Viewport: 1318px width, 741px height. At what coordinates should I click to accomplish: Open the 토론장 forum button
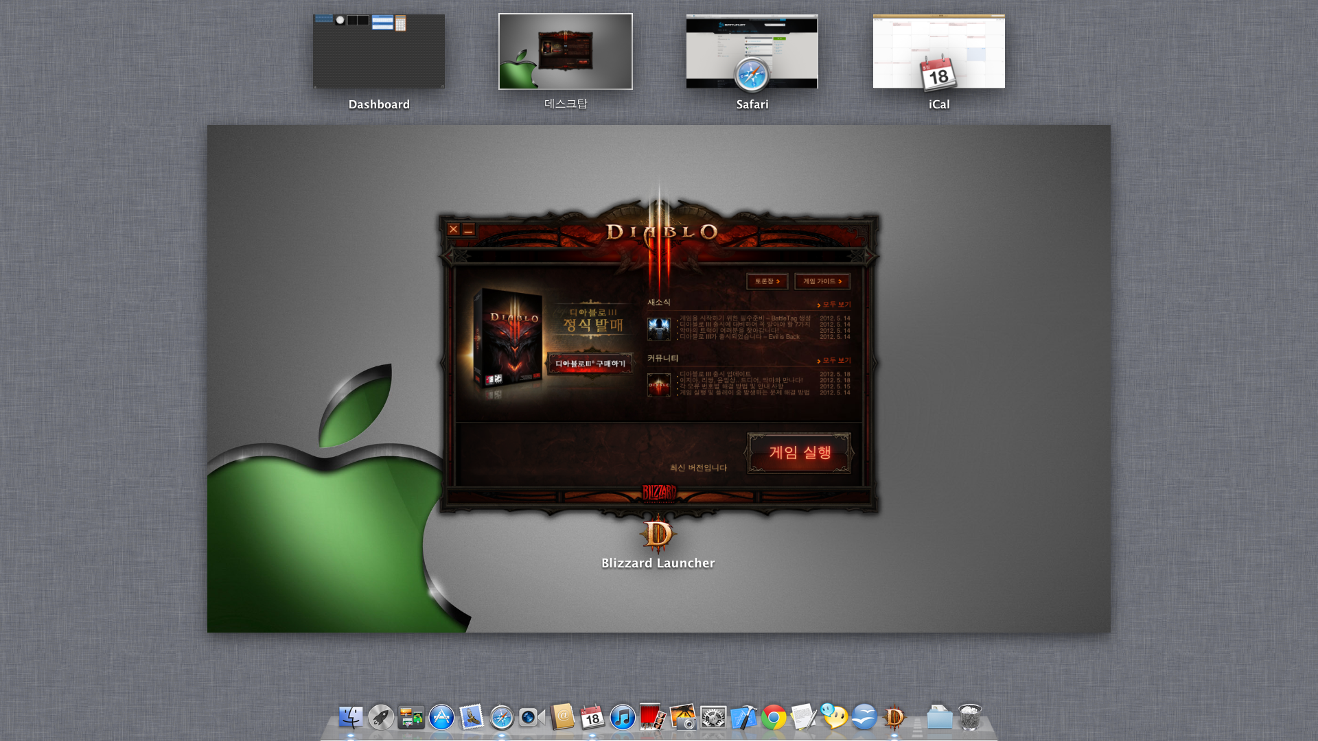point(767,281)
